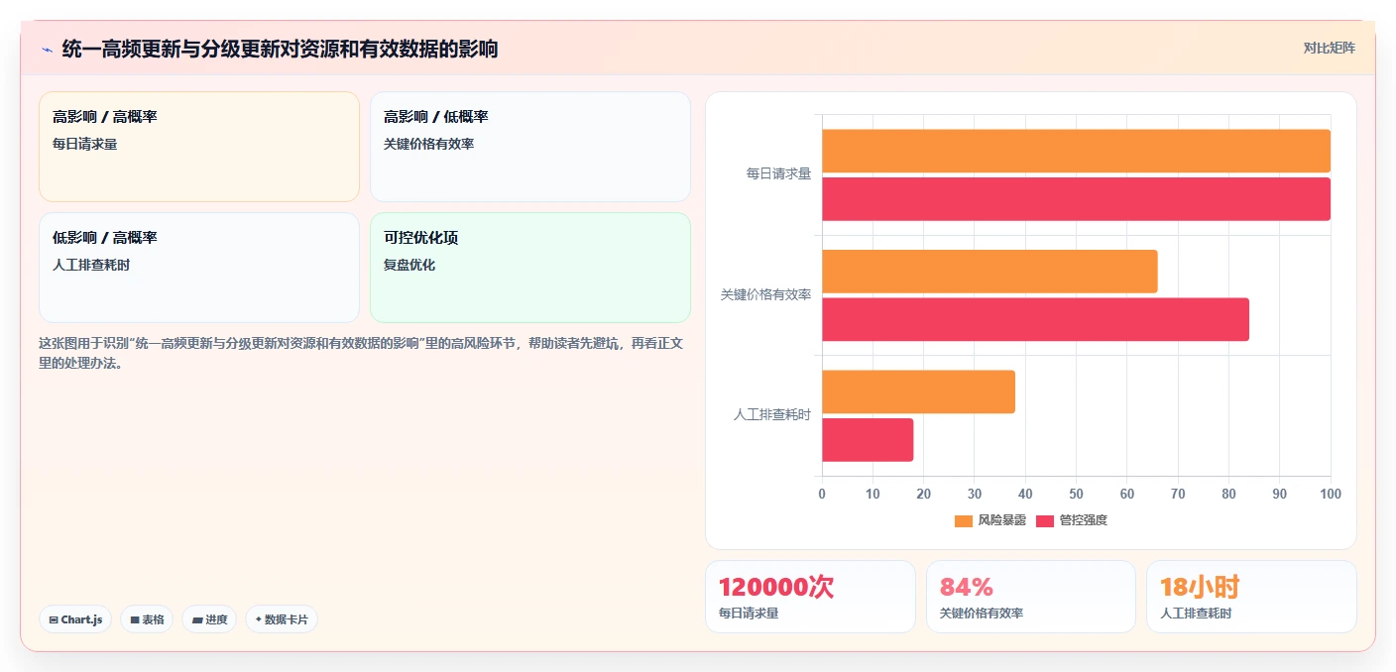This screenshot has height=672, width=1396.
Task: Click the description paragraph under the matrix
Action: (x=360, y=353)
